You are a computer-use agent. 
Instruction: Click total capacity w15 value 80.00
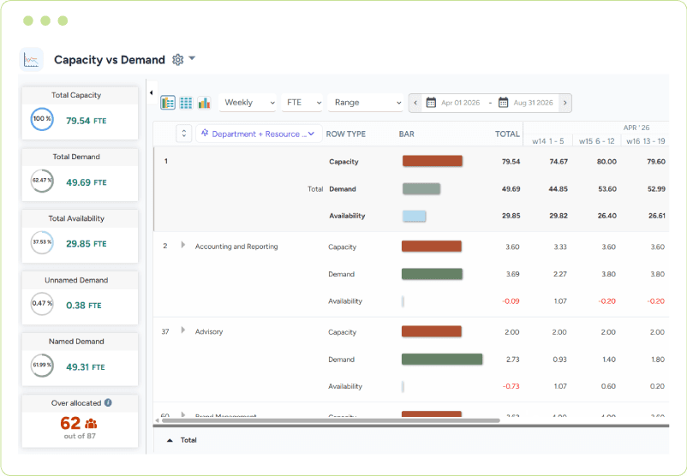click(x=606, y=162)
